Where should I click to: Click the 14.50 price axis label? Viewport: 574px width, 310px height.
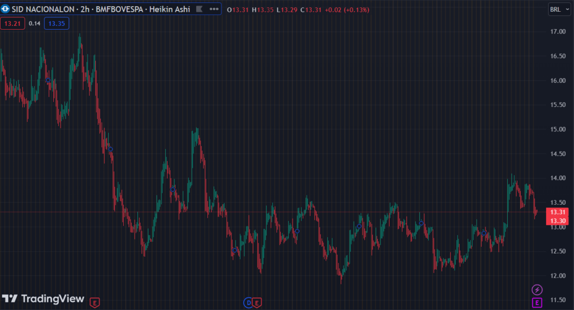558,154
